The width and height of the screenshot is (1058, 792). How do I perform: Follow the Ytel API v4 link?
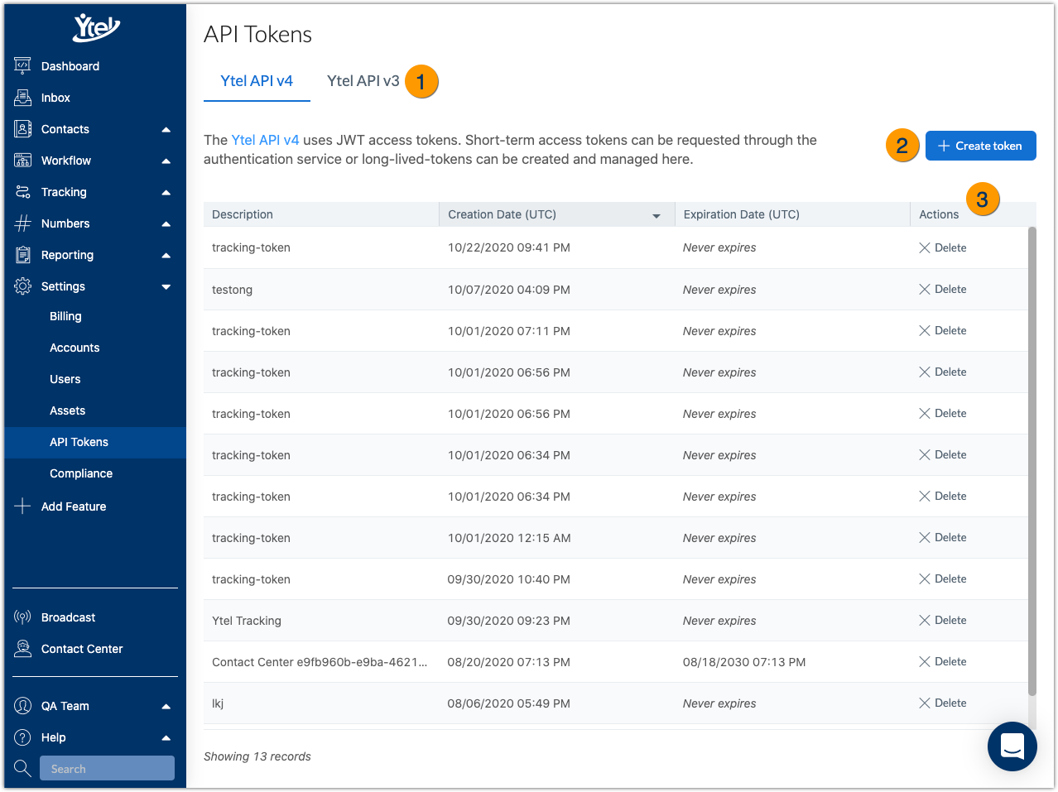265,140
